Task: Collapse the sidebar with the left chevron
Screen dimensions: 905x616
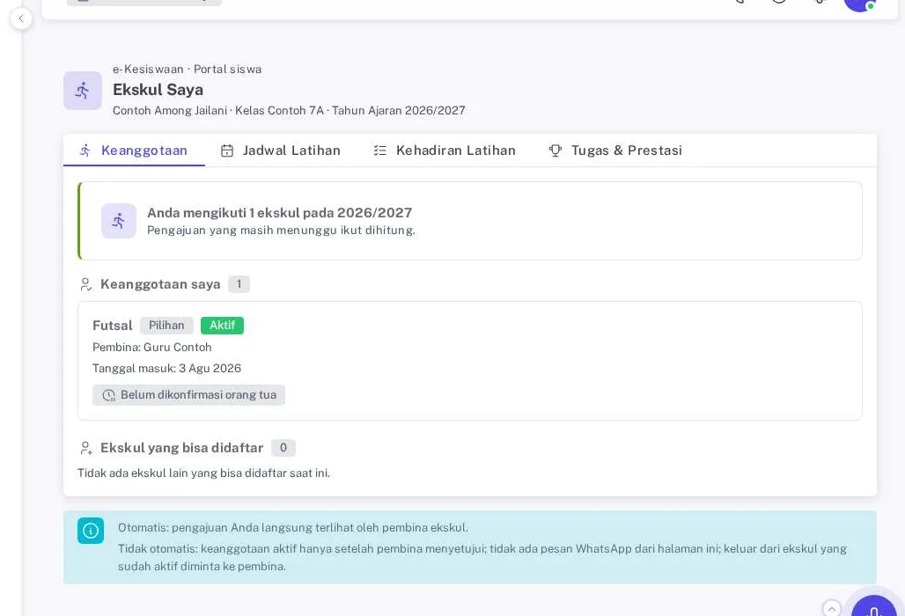Action: point(21,18)
